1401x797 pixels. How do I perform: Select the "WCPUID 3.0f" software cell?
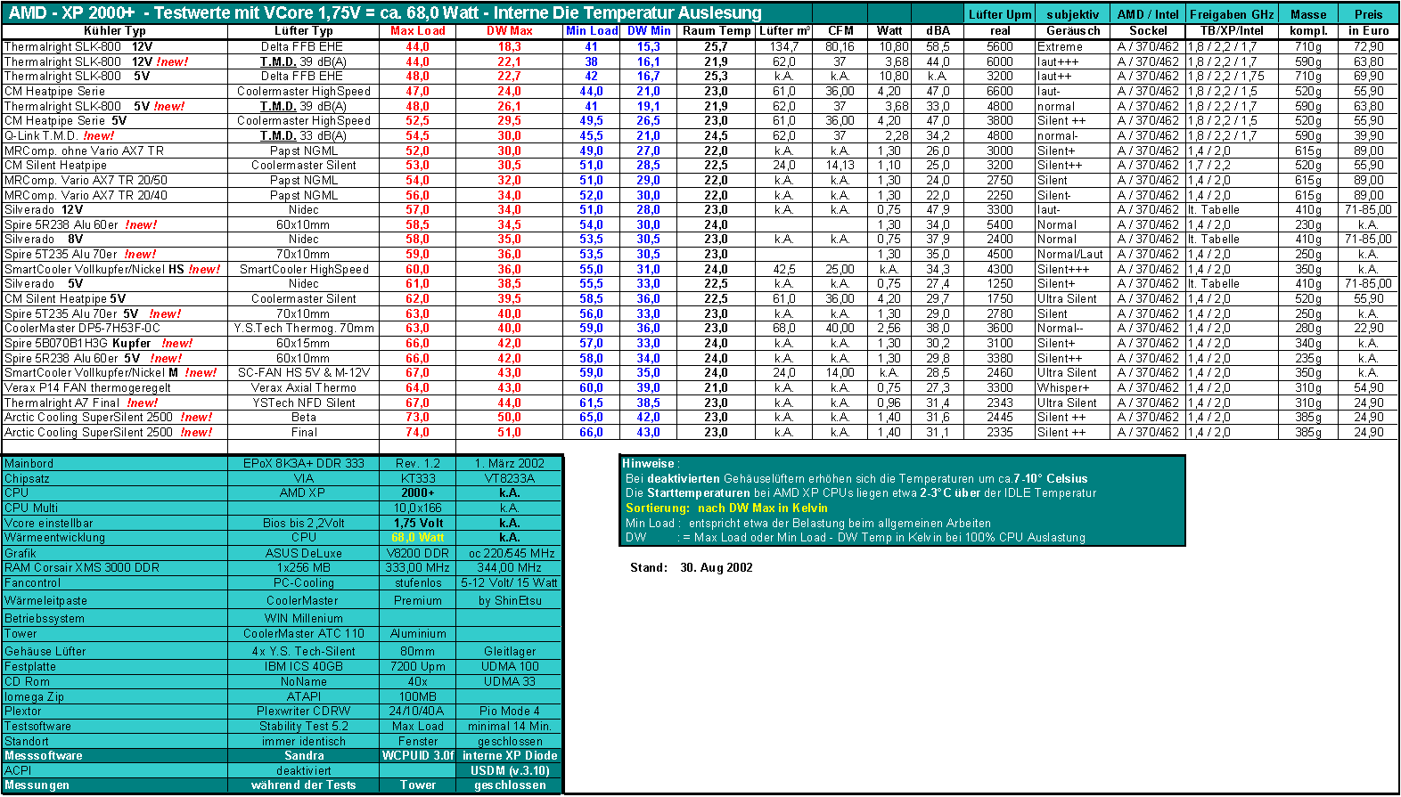point(418,755)
